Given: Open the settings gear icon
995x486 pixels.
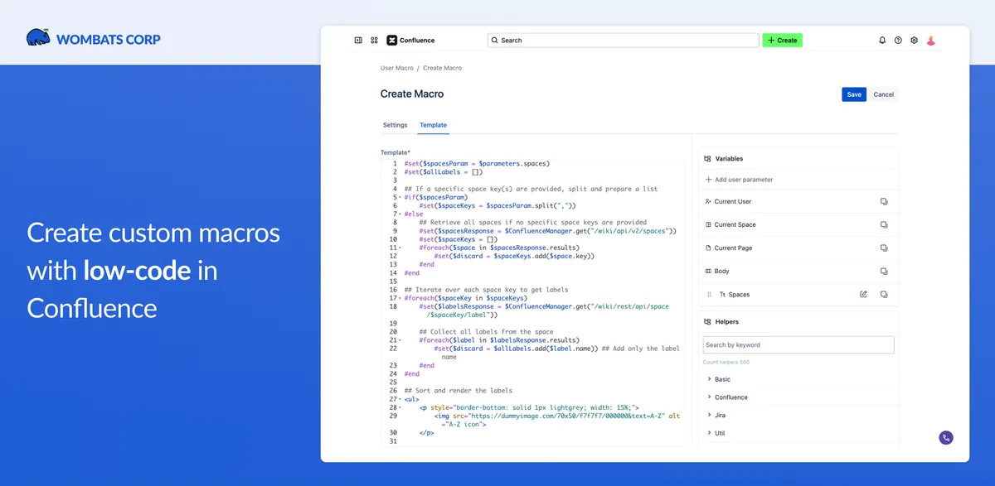Looking at the screenshot, I should coord(914,40).
